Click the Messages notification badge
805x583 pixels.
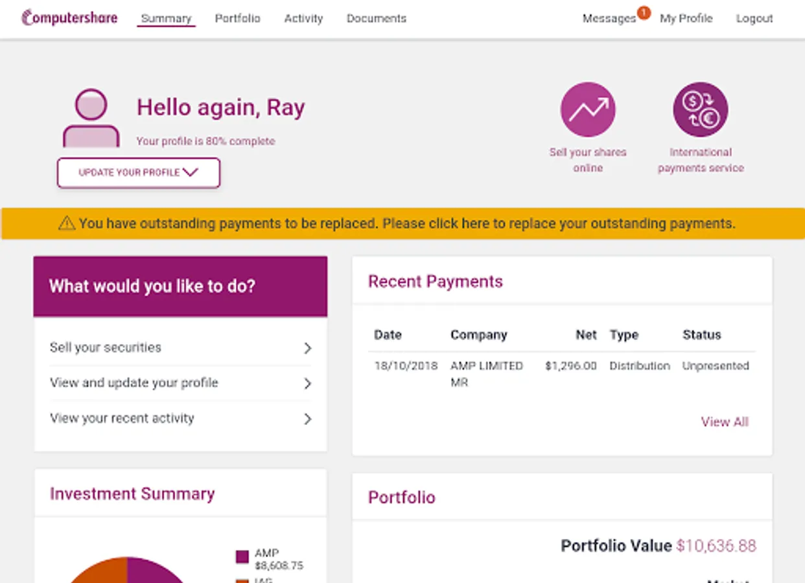(642, 12)
